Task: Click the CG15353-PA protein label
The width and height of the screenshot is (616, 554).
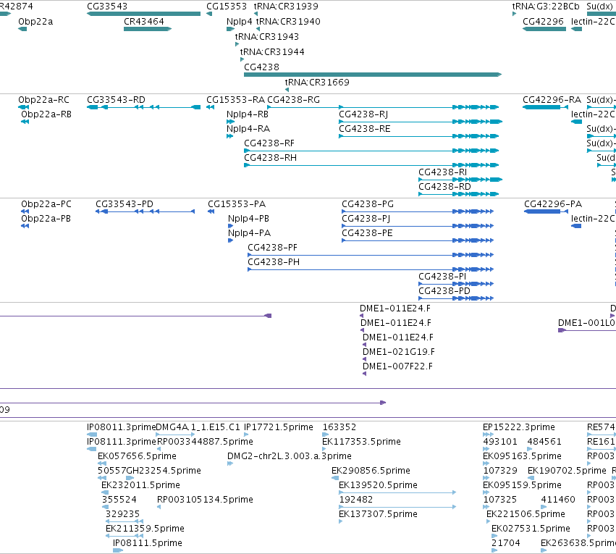Action: (237, 204)
